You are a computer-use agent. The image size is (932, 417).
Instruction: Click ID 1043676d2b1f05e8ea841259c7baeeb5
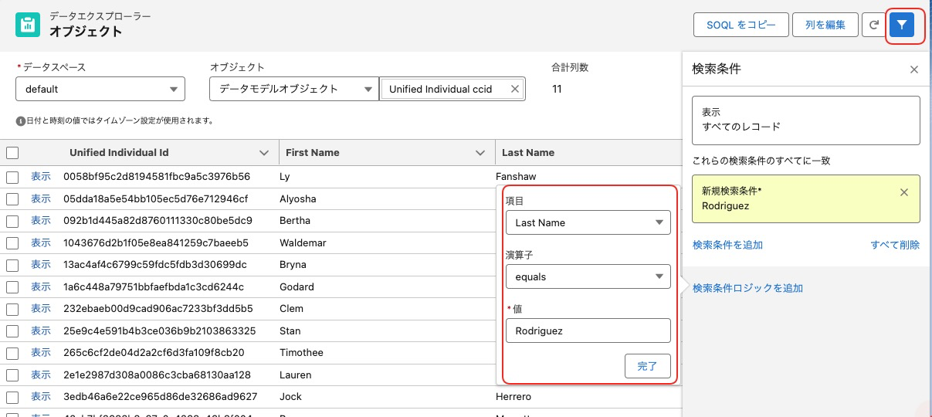pyautogui.click(x=156, y=242)
